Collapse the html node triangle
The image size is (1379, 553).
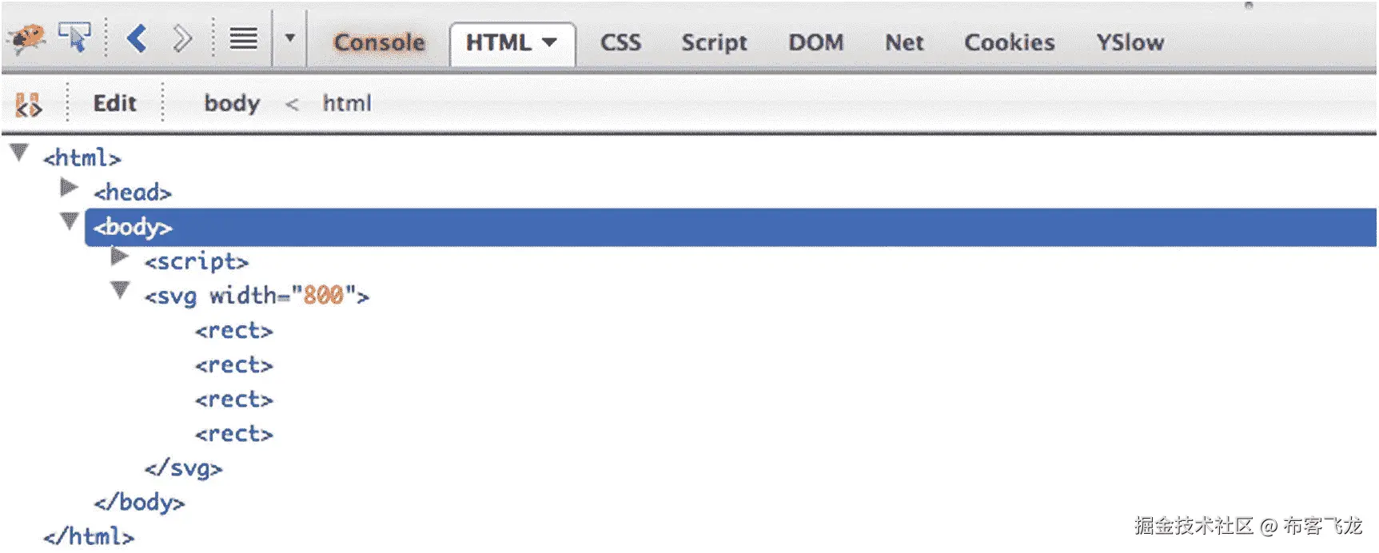[18, 152]
